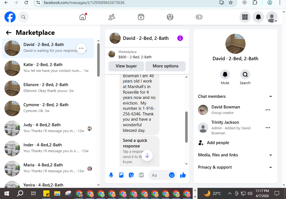The height and width of the screenshot is (199, 286).
Task: Search in conversation with the magnifier icon
Action: tap(245, 74)
